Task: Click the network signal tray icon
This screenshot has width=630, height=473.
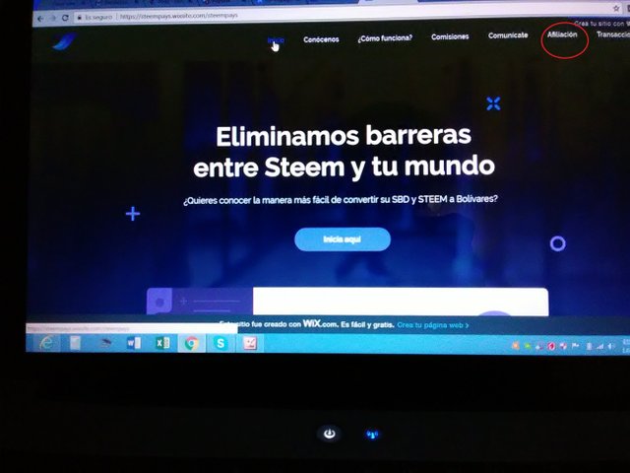Action: click(x=599, y=346)
